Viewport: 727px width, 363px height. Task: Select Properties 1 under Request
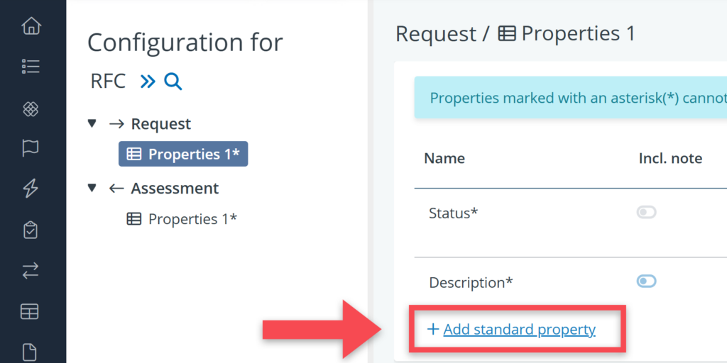coord(183,154)
